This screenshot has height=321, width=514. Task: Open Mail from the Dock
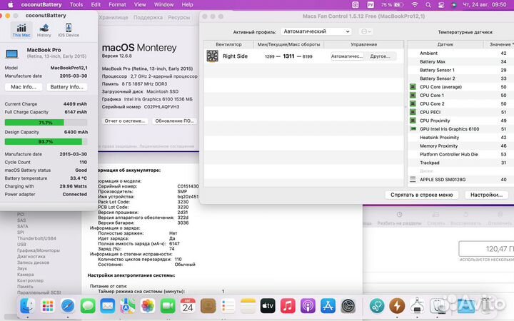[x=108, y=306]
